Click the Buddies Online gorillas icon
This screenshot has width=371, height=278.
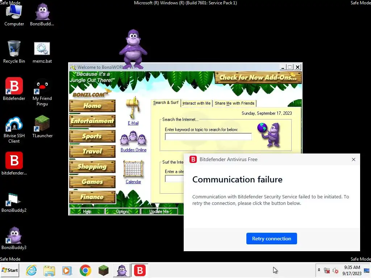click(x=133, y=138)
